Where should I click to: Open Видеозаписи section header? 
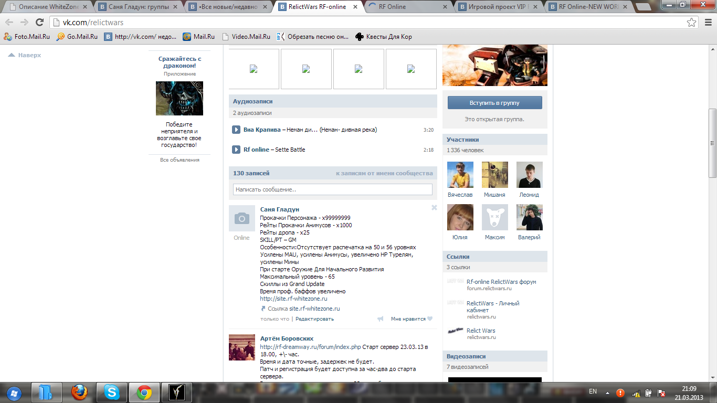tap(494, 356)
